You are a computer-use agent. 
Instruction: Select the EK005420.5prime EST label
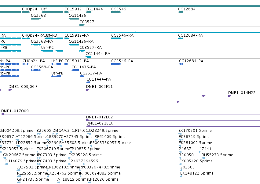coord(196,161)
